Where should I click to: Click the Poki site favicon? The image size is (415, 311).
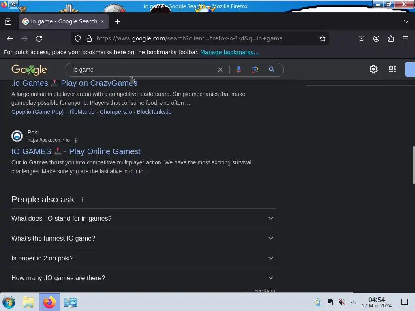coord(17,136)
